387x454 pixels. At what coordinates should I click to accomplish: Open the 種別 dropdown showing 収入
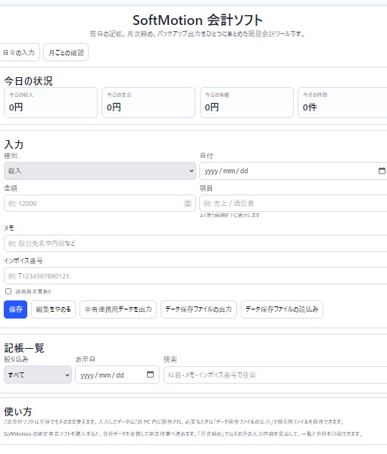[x=100, y=171]
